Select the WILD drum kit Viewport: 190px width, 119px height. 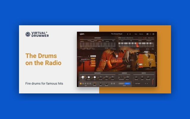[x=93, y=61]
